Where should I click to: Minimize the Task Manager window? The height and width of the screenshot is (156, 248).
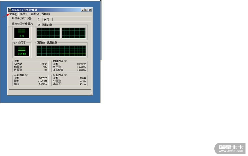point(83,10)
